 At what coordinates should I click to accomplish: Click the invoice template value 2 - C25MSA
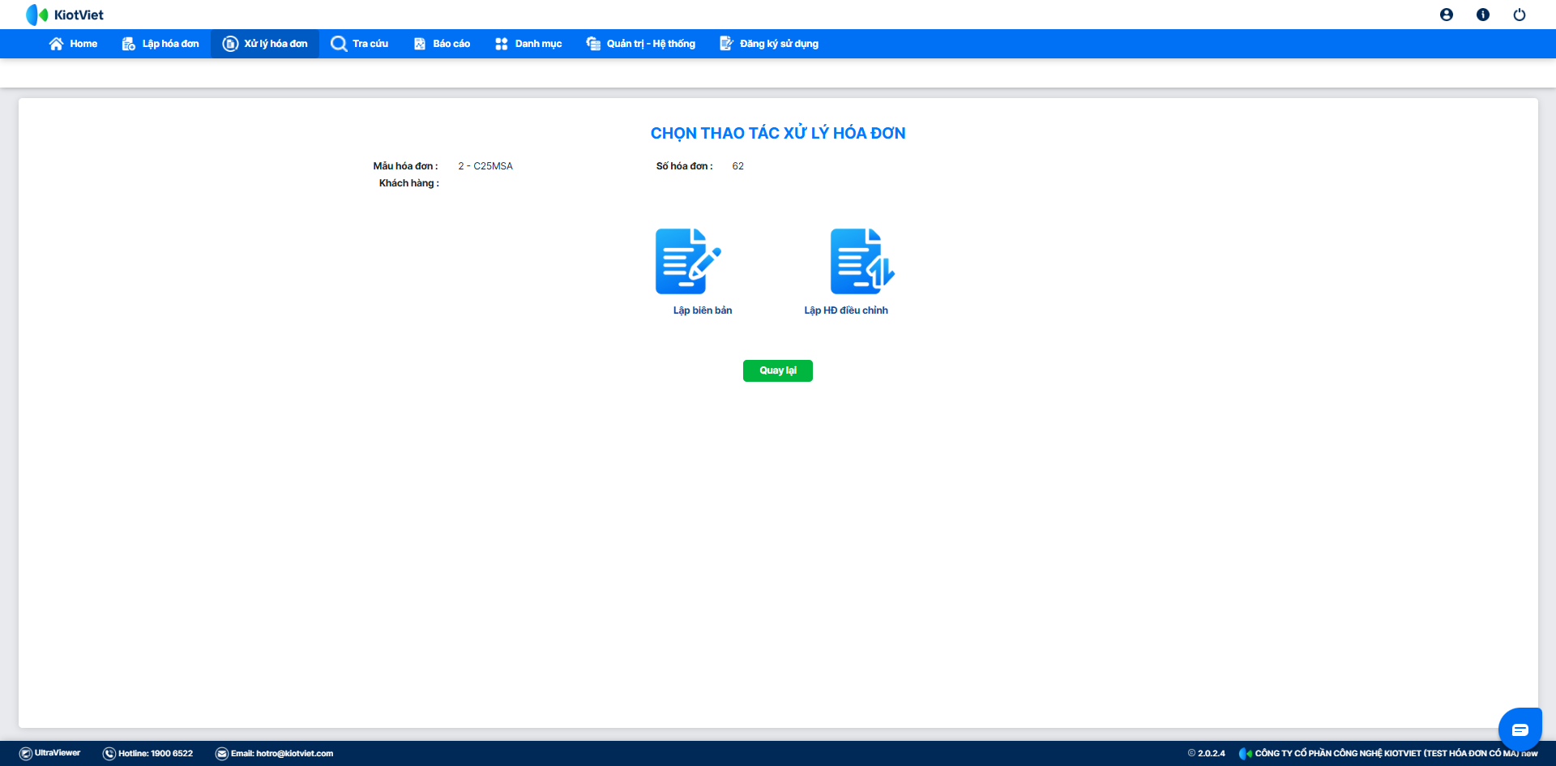point(485,166)
